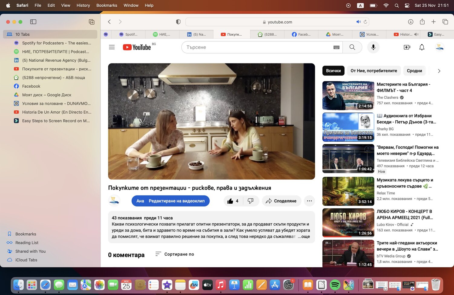This screenshot has height=295, width=454.
Task: Open new tab group icon
Action: point(91,22)
